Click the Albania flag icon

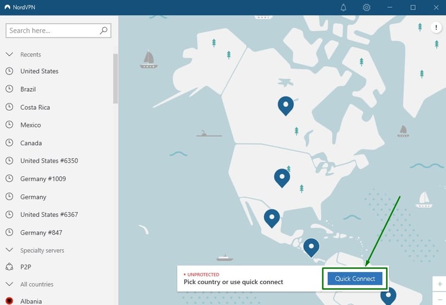(10, 300)
